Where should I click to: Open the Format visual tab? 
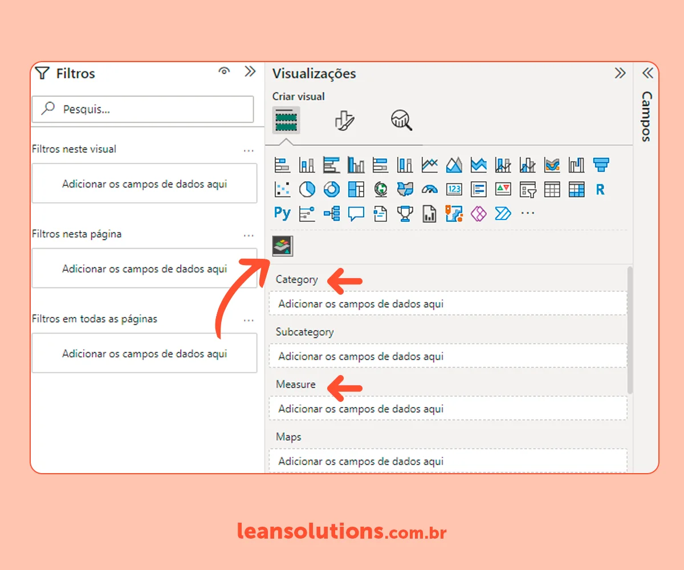coord(344,120)
